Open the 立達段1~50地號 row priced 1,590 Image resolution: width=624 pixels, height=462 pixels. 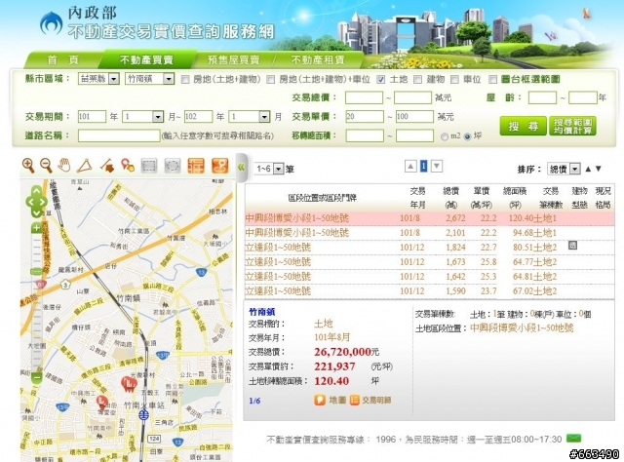[x=429, y=290]
